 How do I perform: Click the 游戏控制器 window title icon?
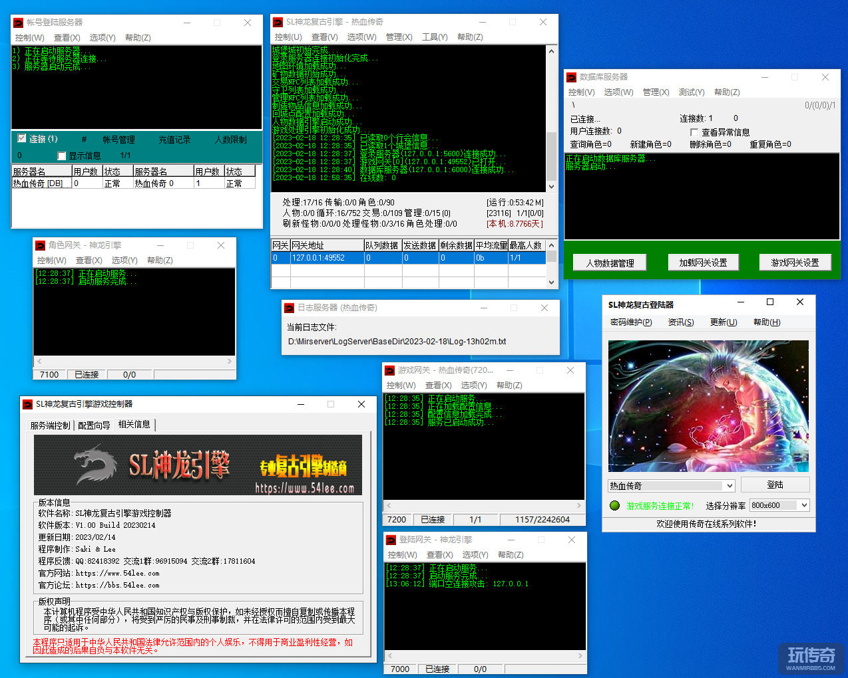(x=28, y=404)
